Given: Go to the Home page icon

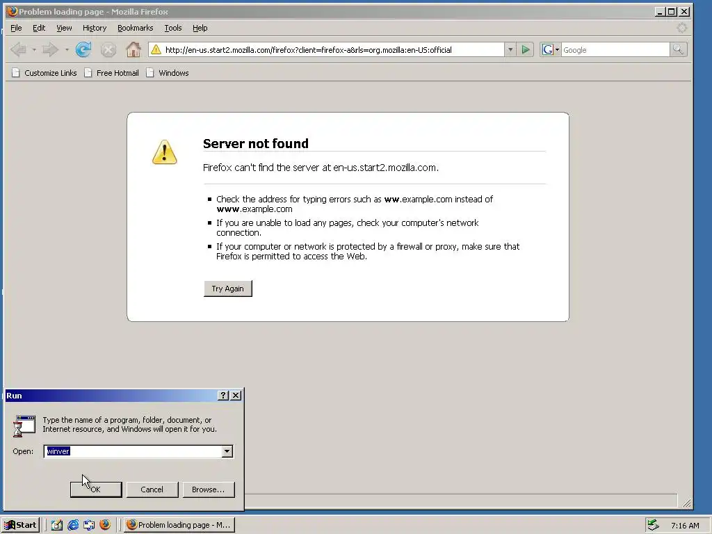Looking at the screenshot, I should (133, 49).
